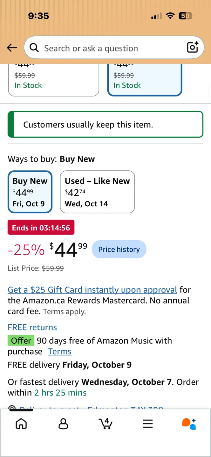Screen dimensions: 211x457
Task: Select Buy New purchase option
Action: point(30,192)
